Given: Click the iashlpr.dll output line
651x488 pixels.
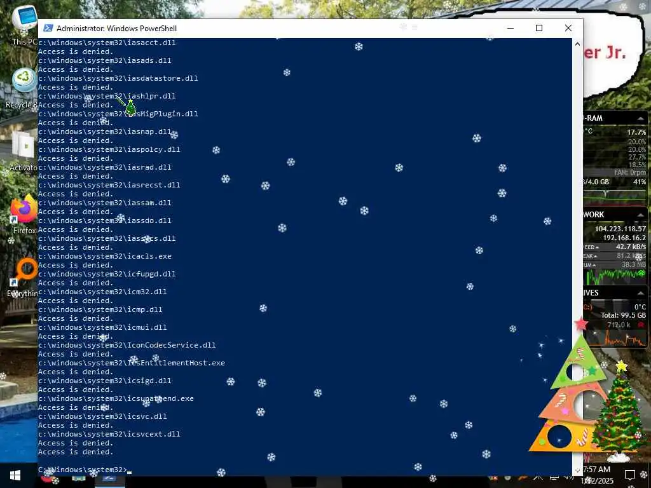Looking at the screenshot, I should click(107, 96).
